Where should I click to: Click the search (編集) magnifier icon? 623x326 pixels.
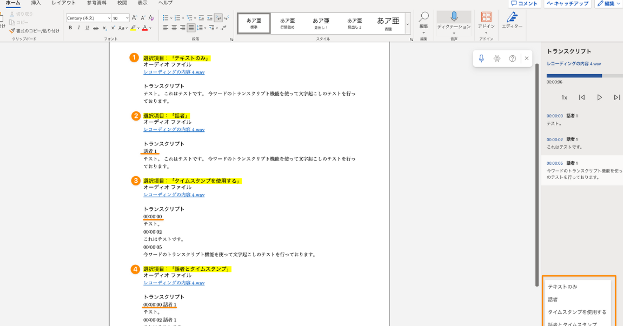tap(423, 17)
